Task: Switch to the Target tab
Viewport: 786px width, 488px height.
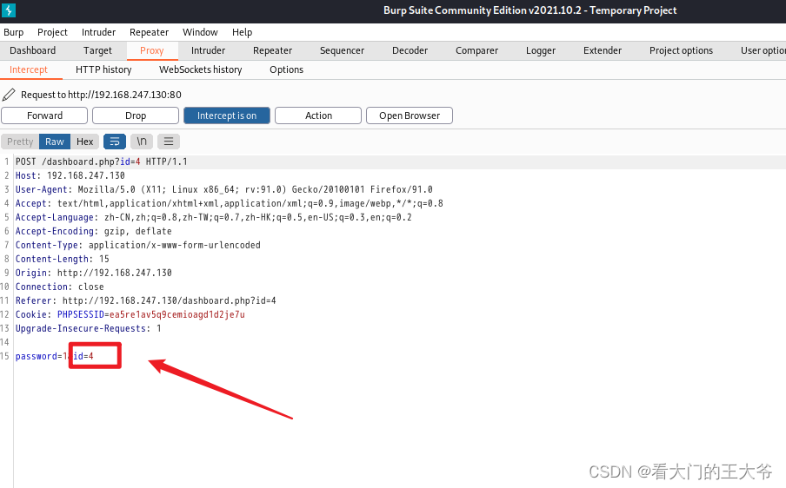Action: (97, 50)
